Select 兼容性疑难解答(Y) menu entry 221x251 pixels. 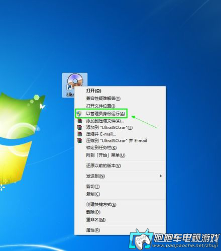[x=120, y=98]
